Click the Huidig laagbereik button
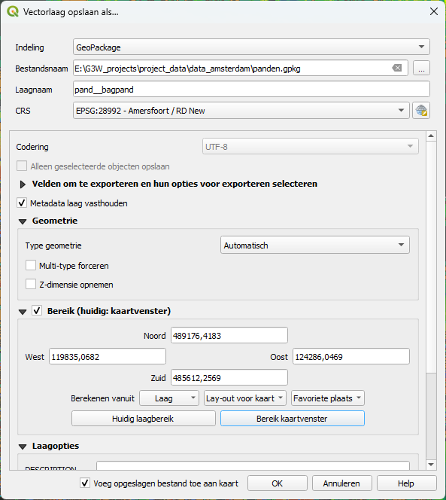 tap(144, 419)
